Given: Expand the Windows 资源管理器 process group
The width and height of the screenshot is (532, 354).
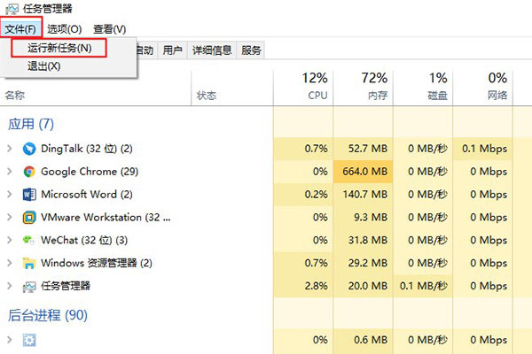Looking at the screenshot, I should [10, 263].
